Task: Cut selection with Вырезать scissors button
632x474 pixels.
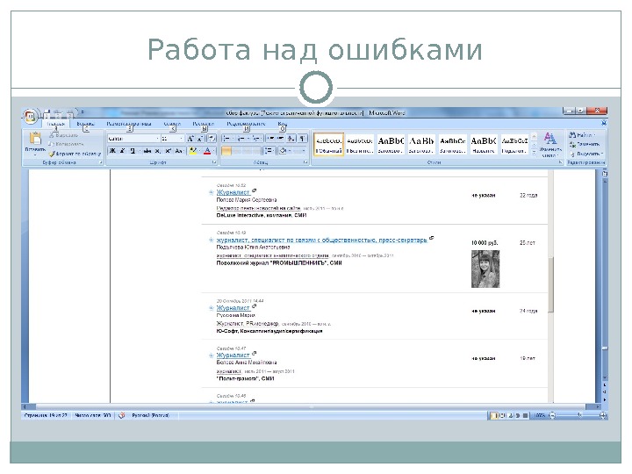Action: (x=64, y=135)
